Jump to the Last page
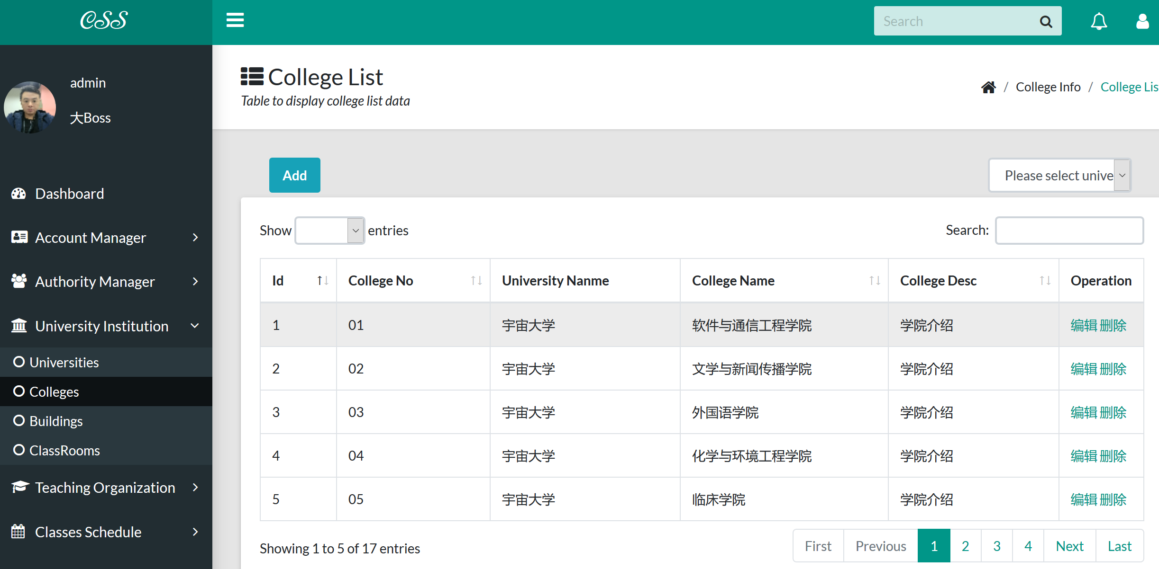This screenshot has height=569, width=1159. [x=1120, y=546]
